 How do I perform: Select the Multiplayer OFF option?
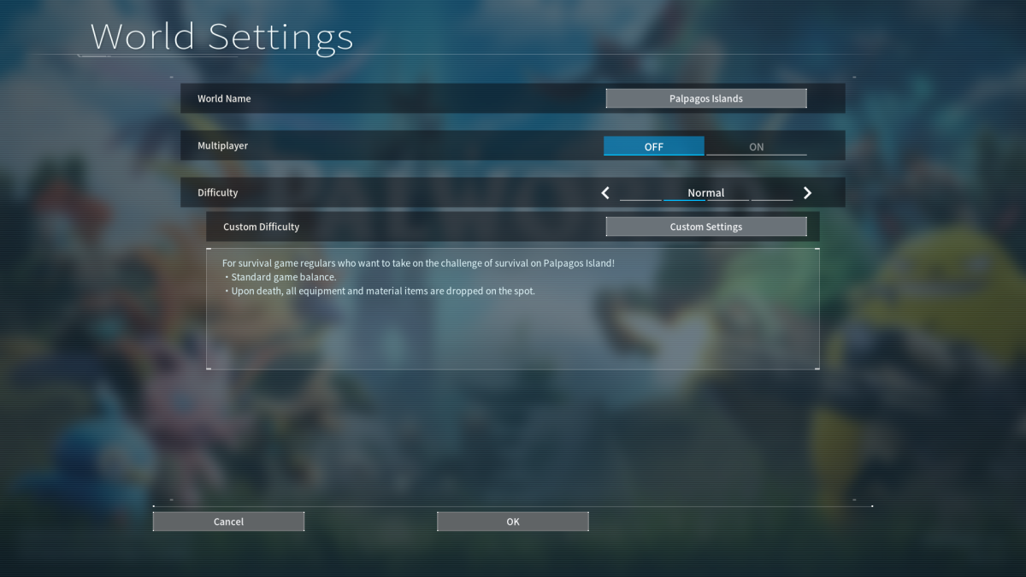tap(654, 146)
